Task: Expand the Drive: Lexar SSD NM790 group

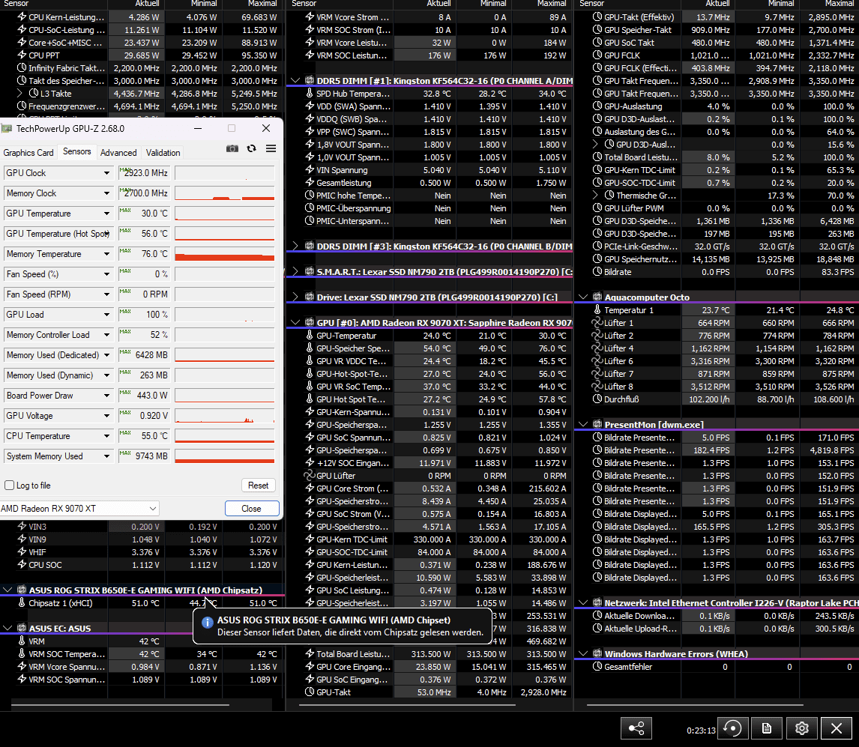Action: [295, 297]
